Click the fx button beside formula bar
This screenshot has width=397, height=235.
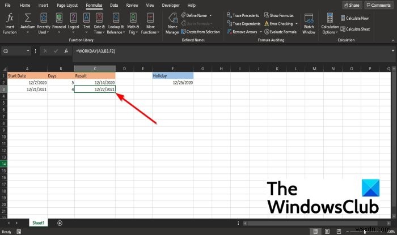click(x=66, y=51)
